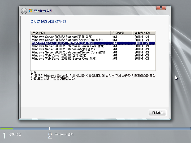Click the Windows 설치 step label at bottom

pos(64,134)
